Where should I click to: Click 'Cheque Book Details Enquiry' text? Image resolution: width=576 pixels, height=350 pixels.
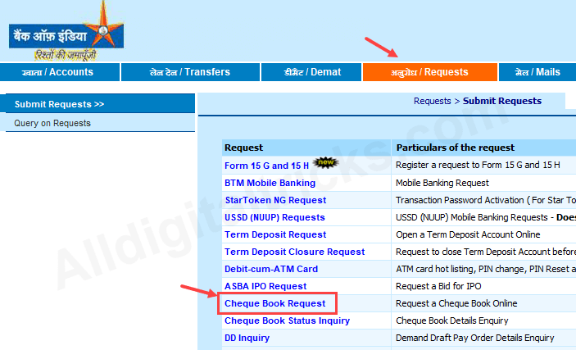click(452, 321)
